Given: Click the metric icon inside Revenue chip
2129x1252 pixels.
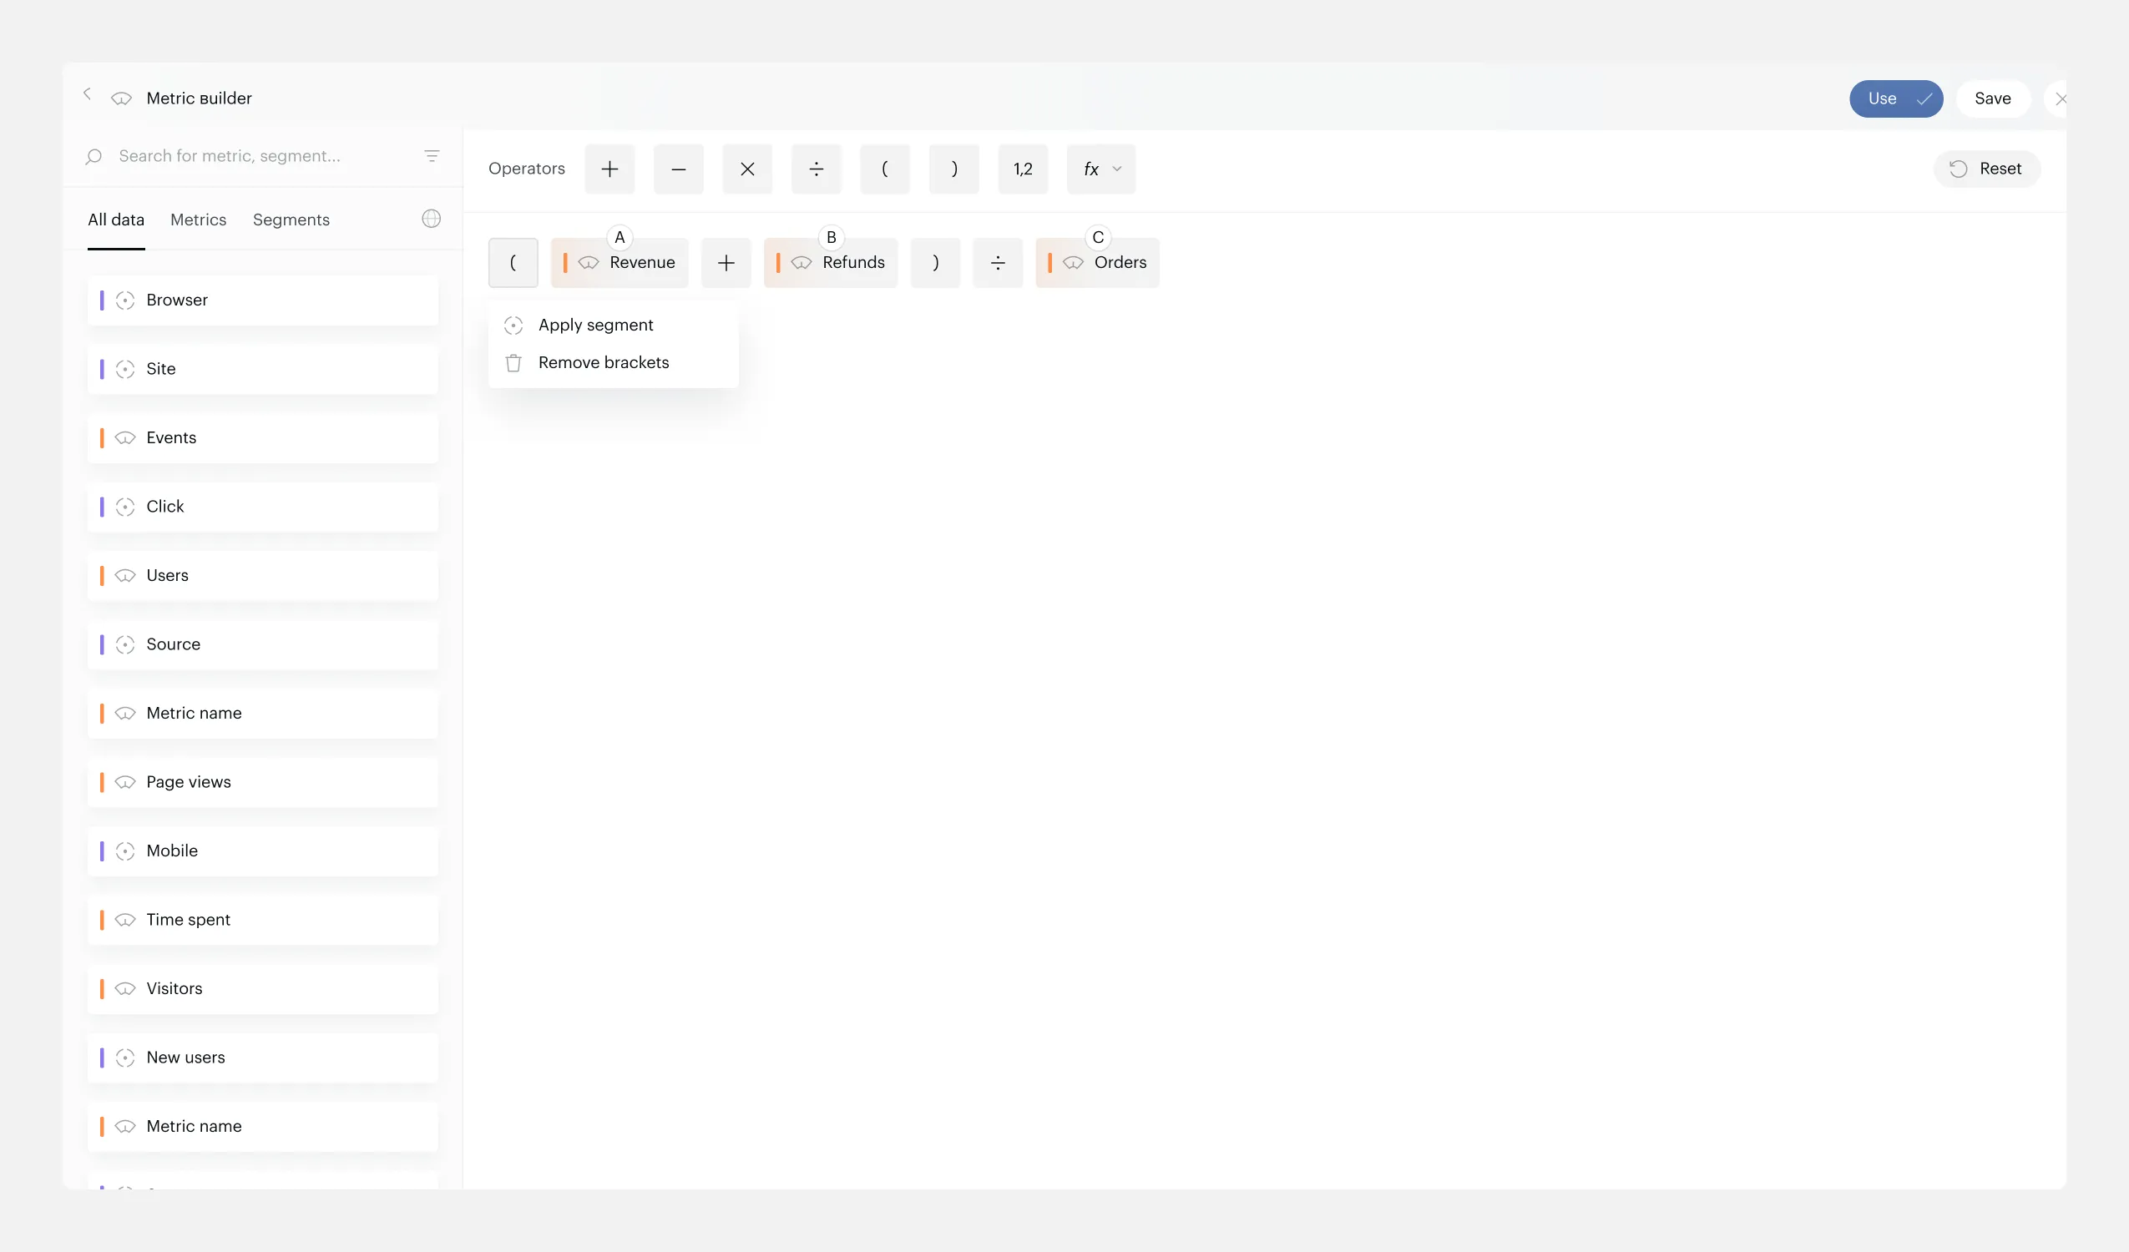Looking at the screenshot, I should coord(589,264).
